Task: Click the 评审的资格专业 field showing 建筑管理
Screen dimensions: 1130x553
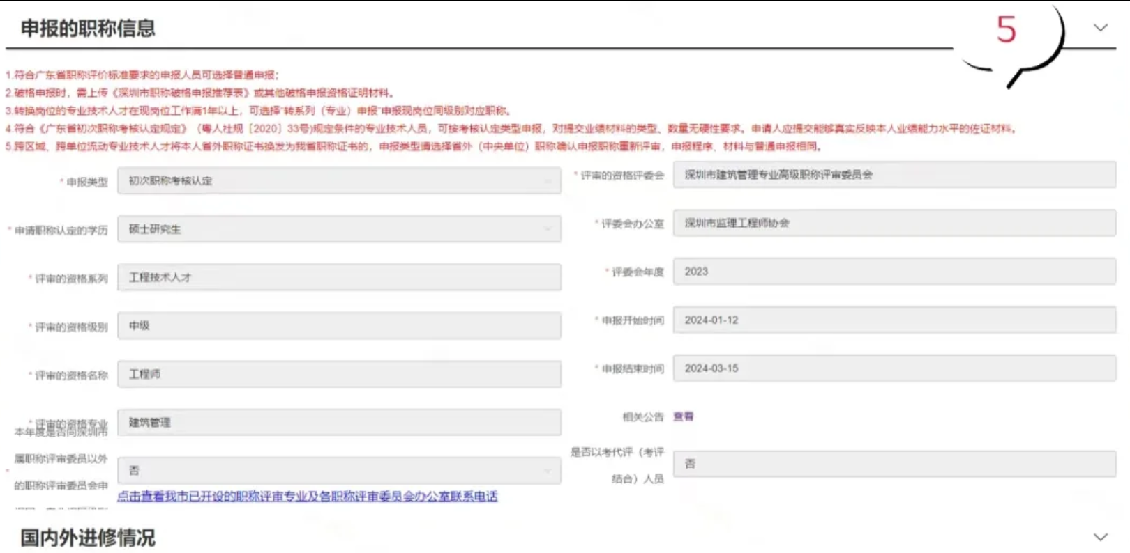Action: point(339,423)
